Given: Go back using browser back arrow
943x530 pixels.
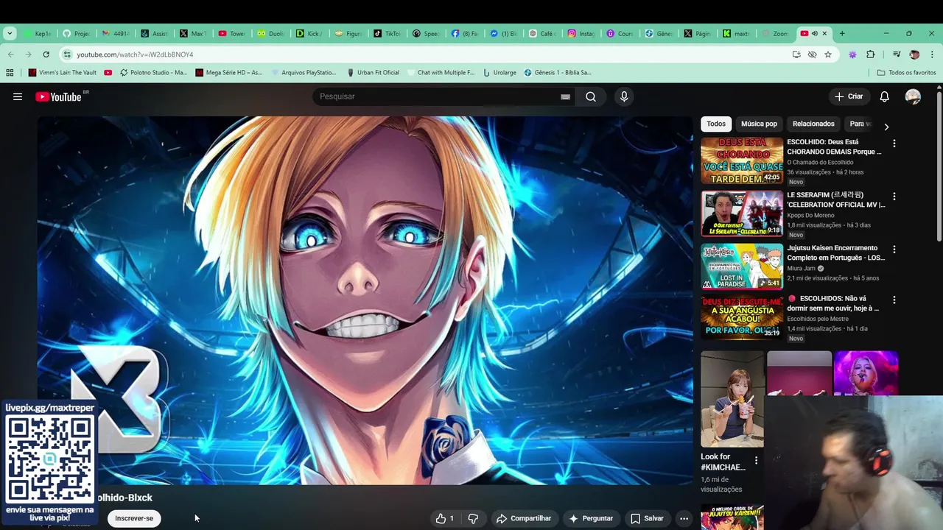Looking at the screenshot, I should coord(10,54).
